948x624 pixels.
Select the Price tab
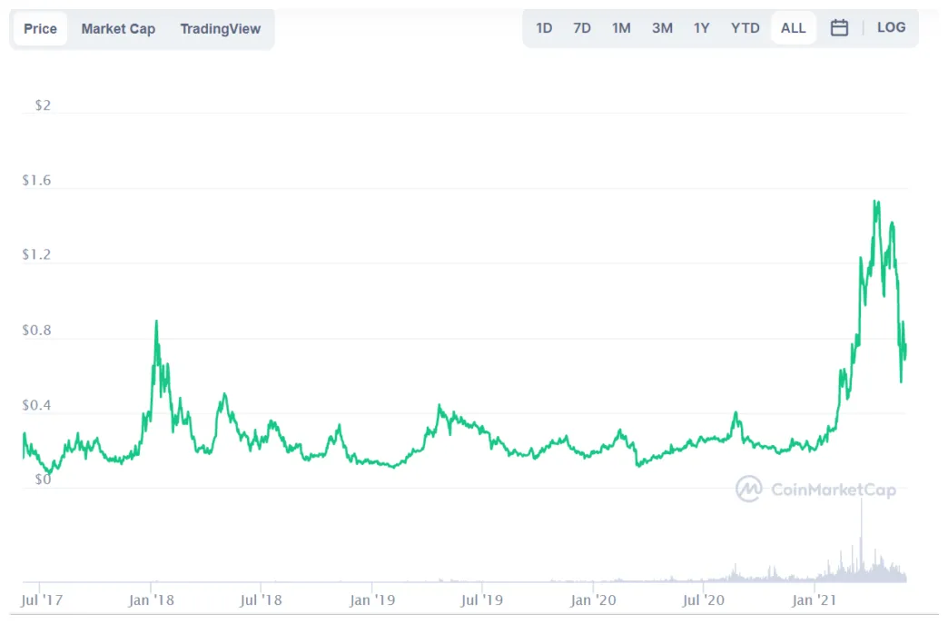coord(39,28)
